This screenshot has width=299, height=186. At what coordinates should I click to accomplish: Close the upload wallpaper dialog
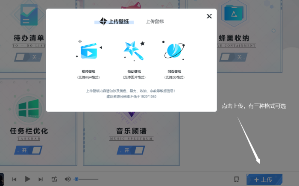(x=209, y=16)
